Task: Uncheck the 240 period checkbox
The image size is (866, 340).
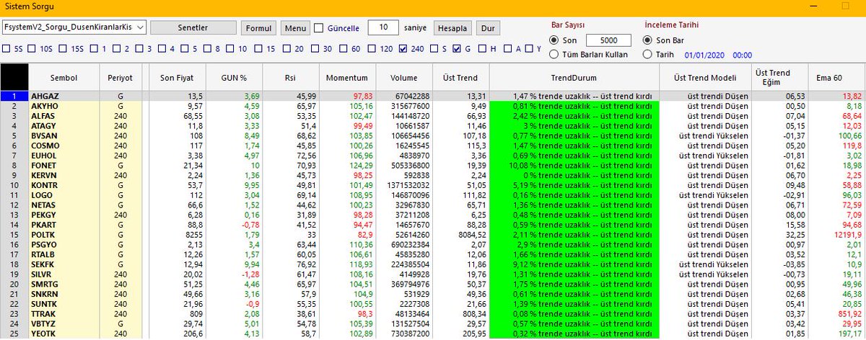Action: coord(404,49)
